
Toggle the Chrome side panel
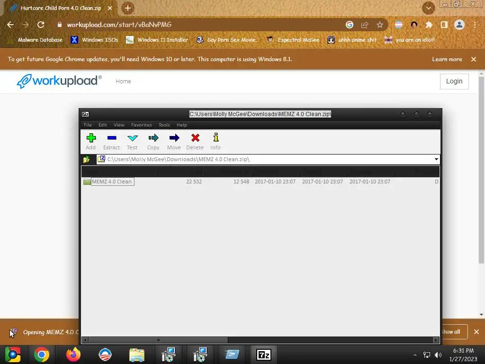(x=444, y=25)
